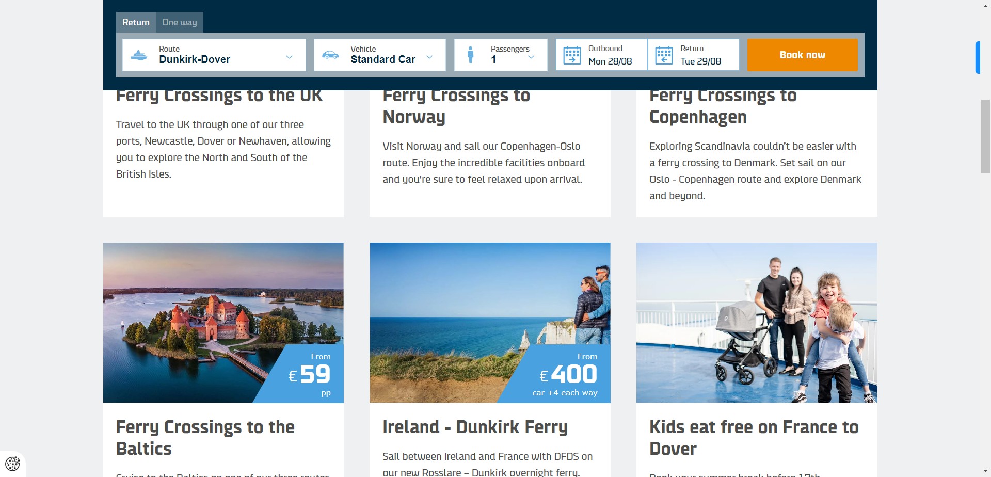Select the One way tab
The image size is (991, 477).
(x=179, y=22)
